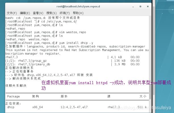Image resolution: width=174 pixels, height=113 pixels.
Task: Open the 终端(T) menu
Action: coord(65,13)
